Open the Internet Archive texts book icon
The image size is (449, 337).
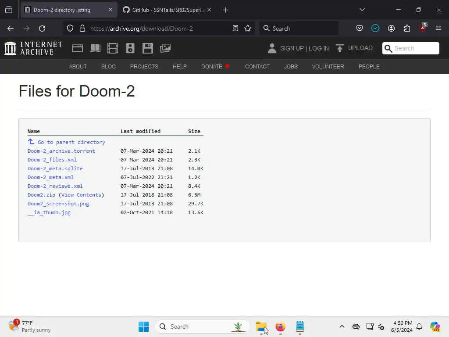(x=95, y=48)
